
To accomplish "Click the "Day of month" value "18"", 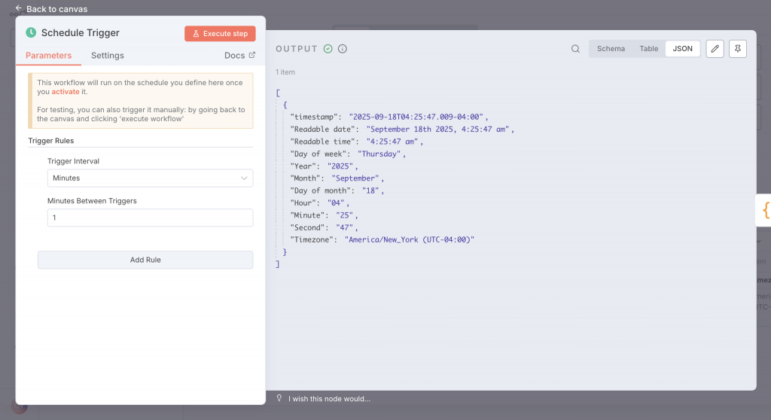I will tap(370, 191).
